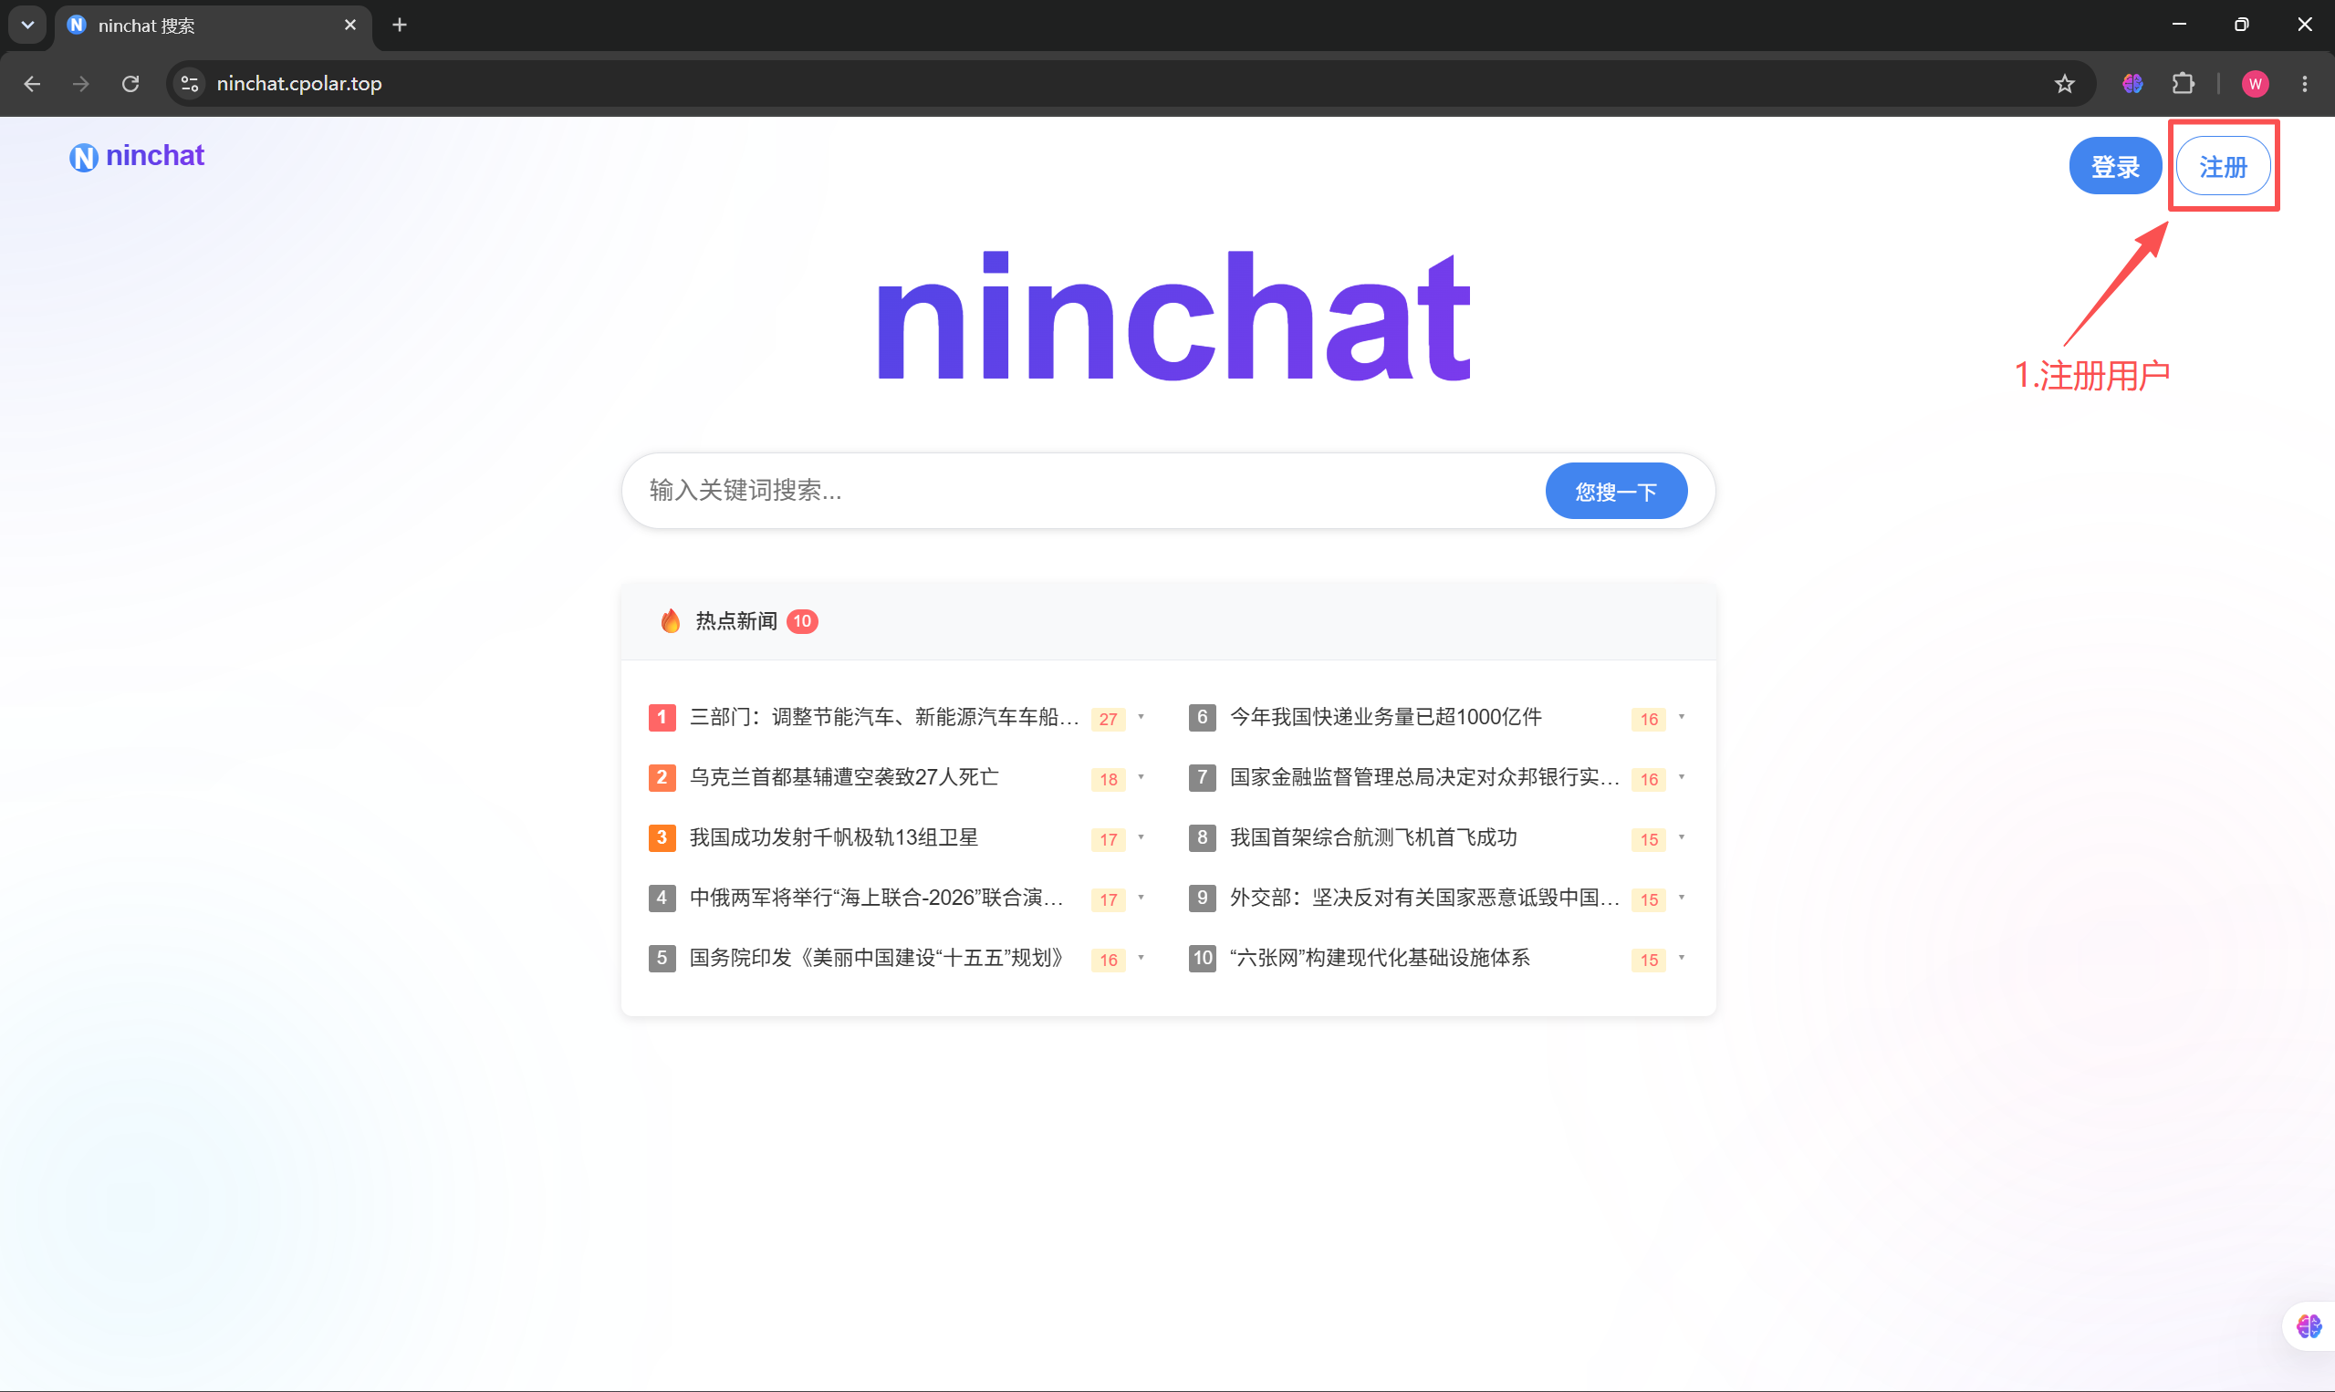
Task: Open news 六张网构建现代化基础设施体系
Action: click(1379, 958)
